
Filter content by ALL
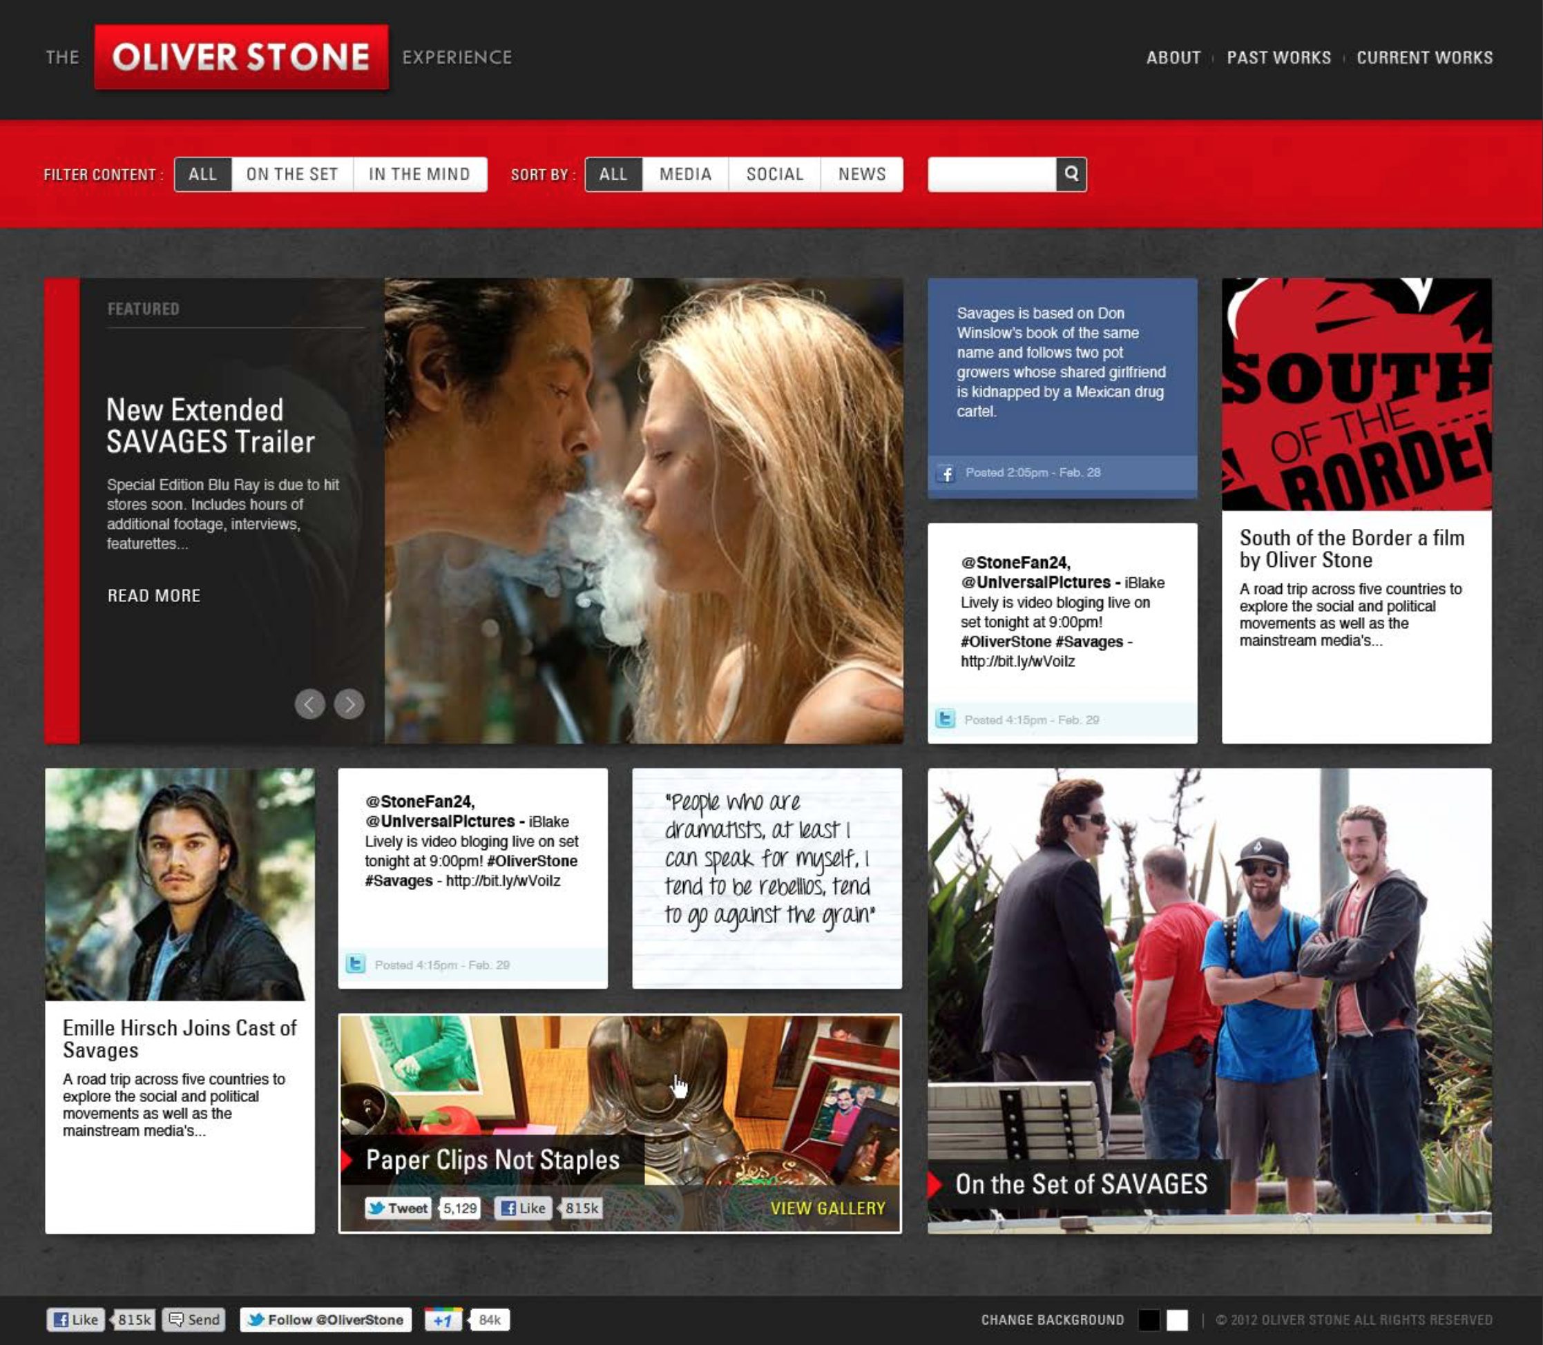[x=203, y=174]
